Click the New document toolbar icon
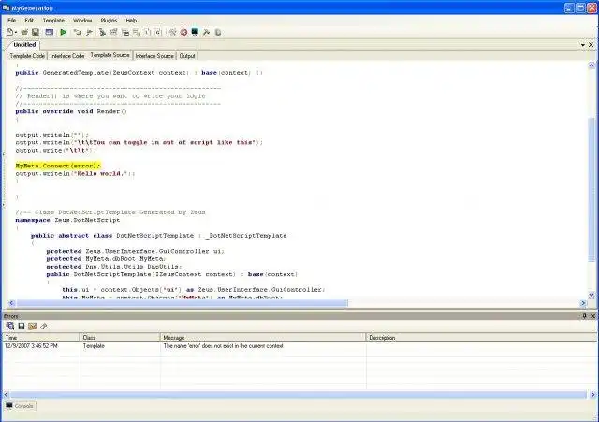599x422 pixels. 9,33
